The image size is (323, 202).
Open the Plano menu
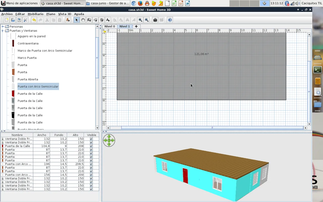51,14
